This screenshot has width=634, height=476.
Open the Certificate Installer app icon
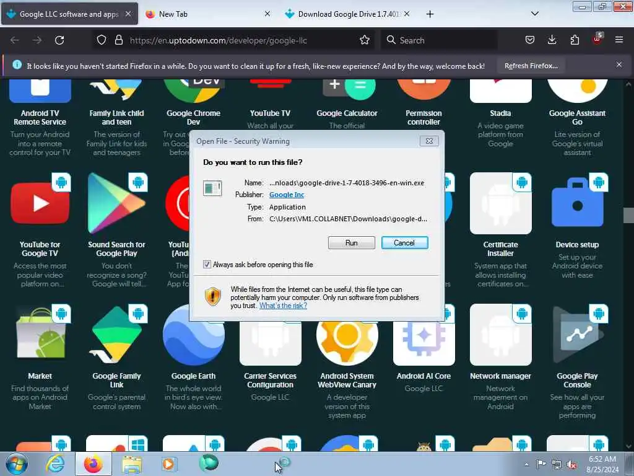(500, 203)
